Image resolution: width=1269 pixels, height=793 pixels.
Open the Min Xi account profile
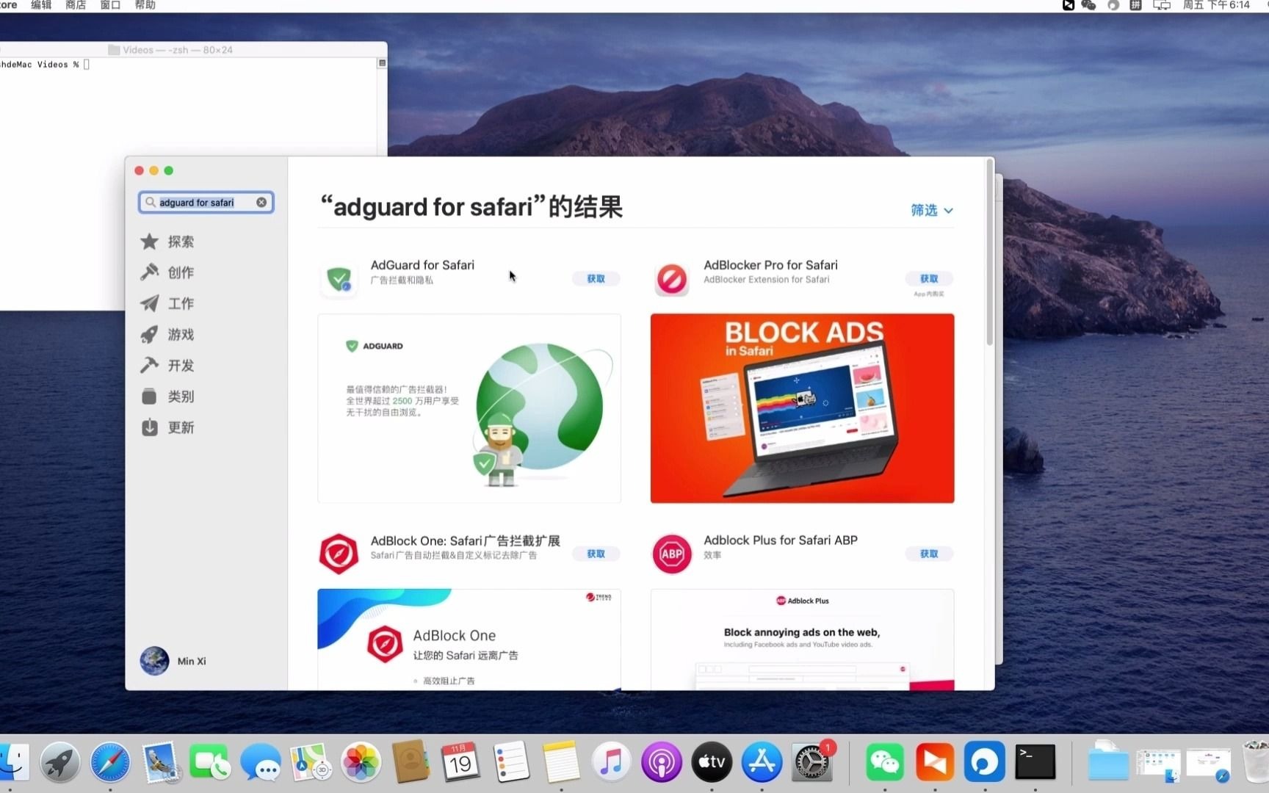coord(173,661)
